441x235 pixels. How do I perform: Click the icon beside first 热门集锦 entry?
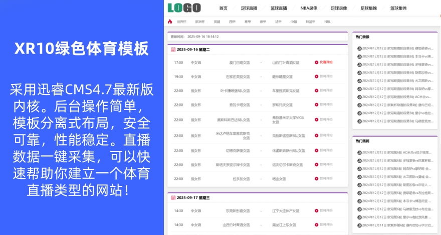pos(359,152)
